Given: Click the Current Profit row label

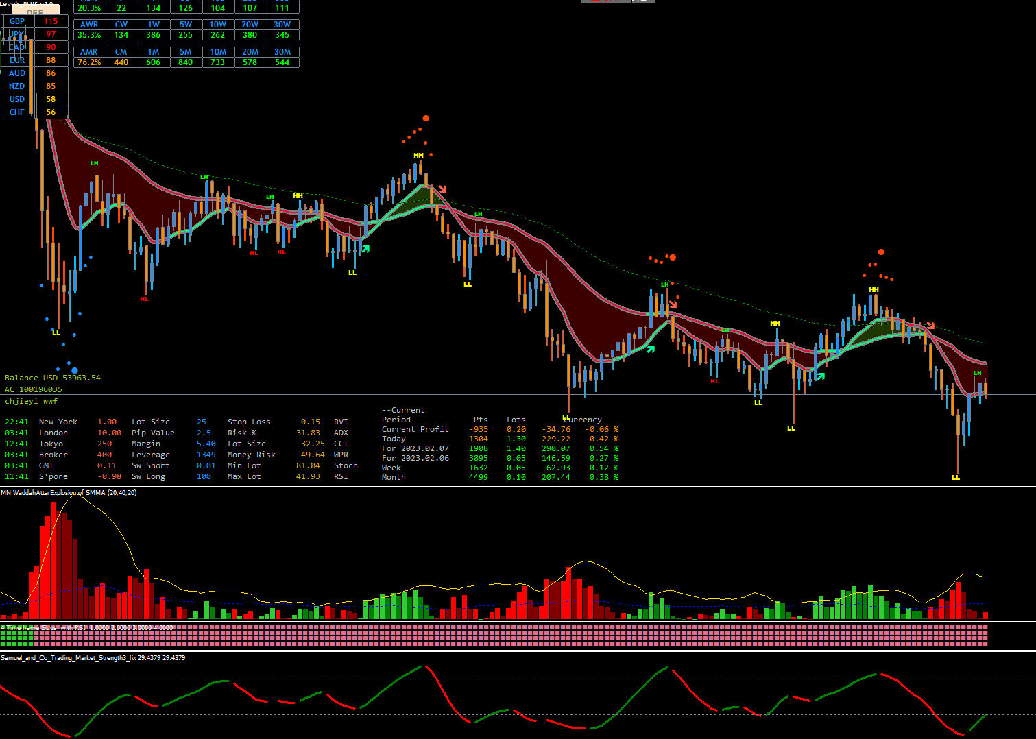Looking at the screenshot, I should 415,429.
